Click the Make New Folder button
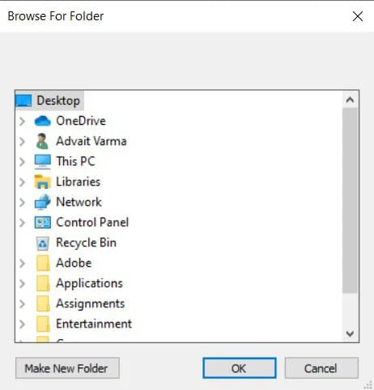 [67, 368]
